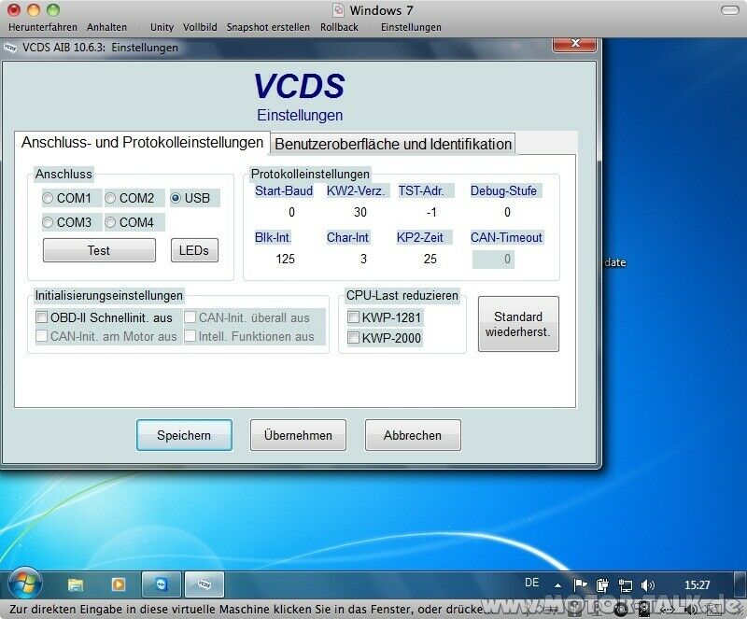Click Rollback in VM toolbar
The width and height of the screenshot is (747, 619).
(339, 27)
